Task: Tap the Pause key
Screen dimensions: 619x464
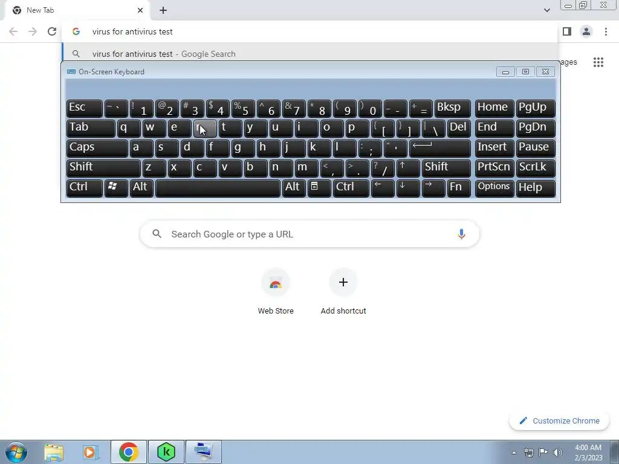Action: 536,148
